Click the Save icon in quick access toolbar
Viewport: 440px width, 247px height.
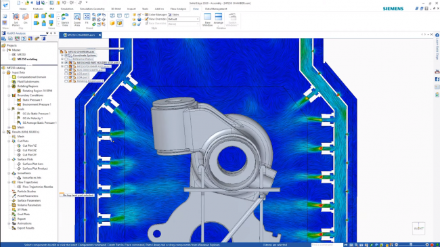click(x=38, y=3)
